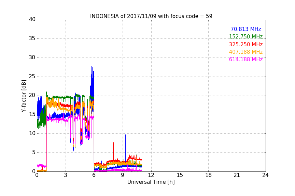Click the tall blue spike peak near 28 dB

point(92,67)
